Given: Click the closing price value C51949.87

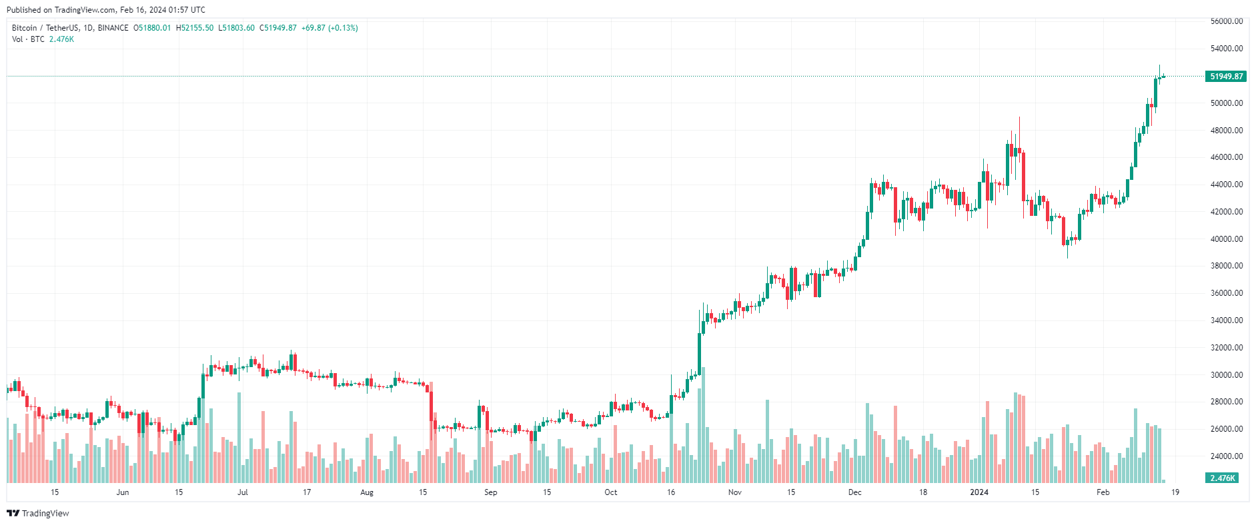Looking at the screenshot, I should coord(278,28).
